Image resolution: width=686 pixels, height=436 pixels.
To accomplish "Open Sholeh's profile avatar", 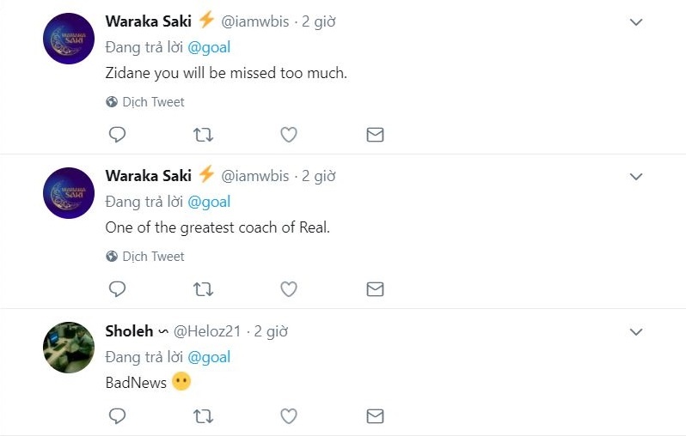I will [69, 348].
